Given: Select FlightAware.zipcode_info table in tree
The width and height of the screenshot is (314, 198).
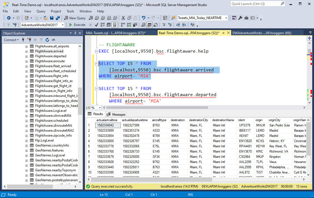Looking at the screenshot, I should [x=53, y=135].
